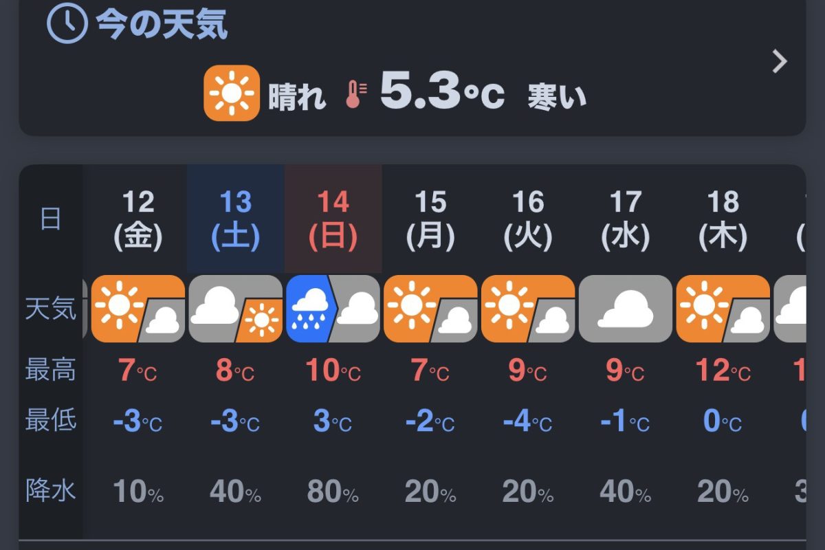Click the cloud icon for Wednesday the 17th

[x=626, y=309]
